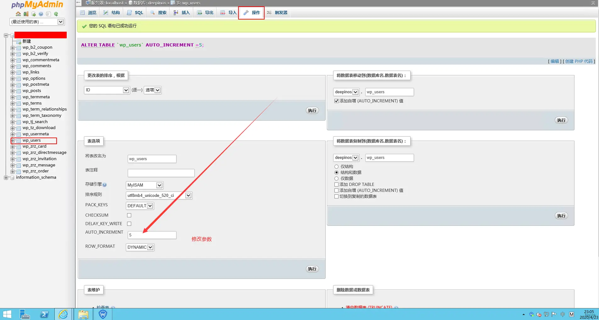Screen dimensions: 599x320
Task: Select the 仅结构 radio button
Action: (x=336, y=166)
